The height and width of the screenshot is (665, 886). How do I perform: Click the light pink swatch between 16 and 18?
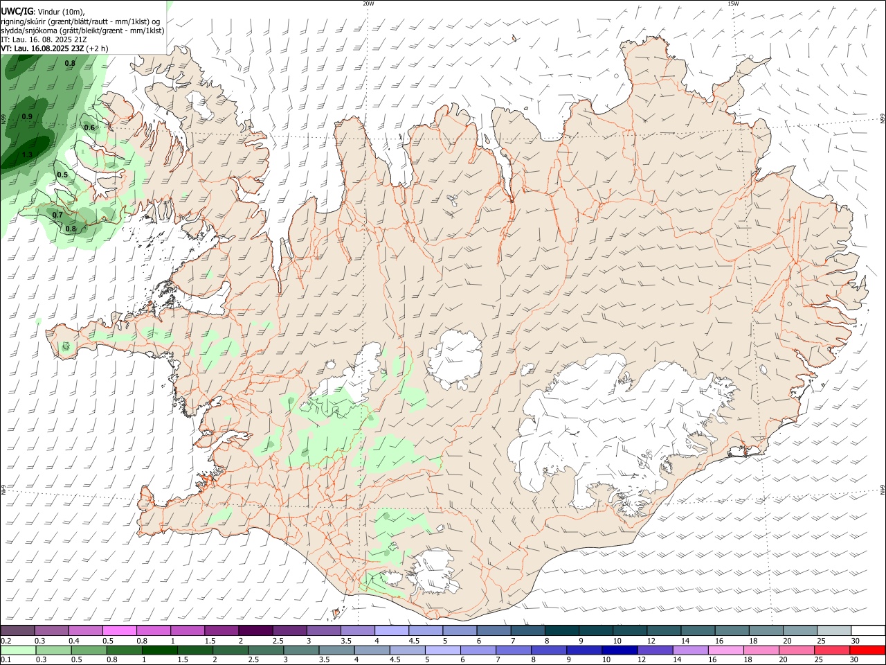[x=725, y=650]
